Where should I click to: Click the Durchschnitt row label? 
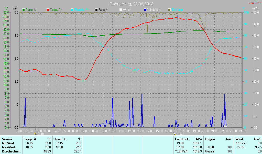(x=11, y=151)
